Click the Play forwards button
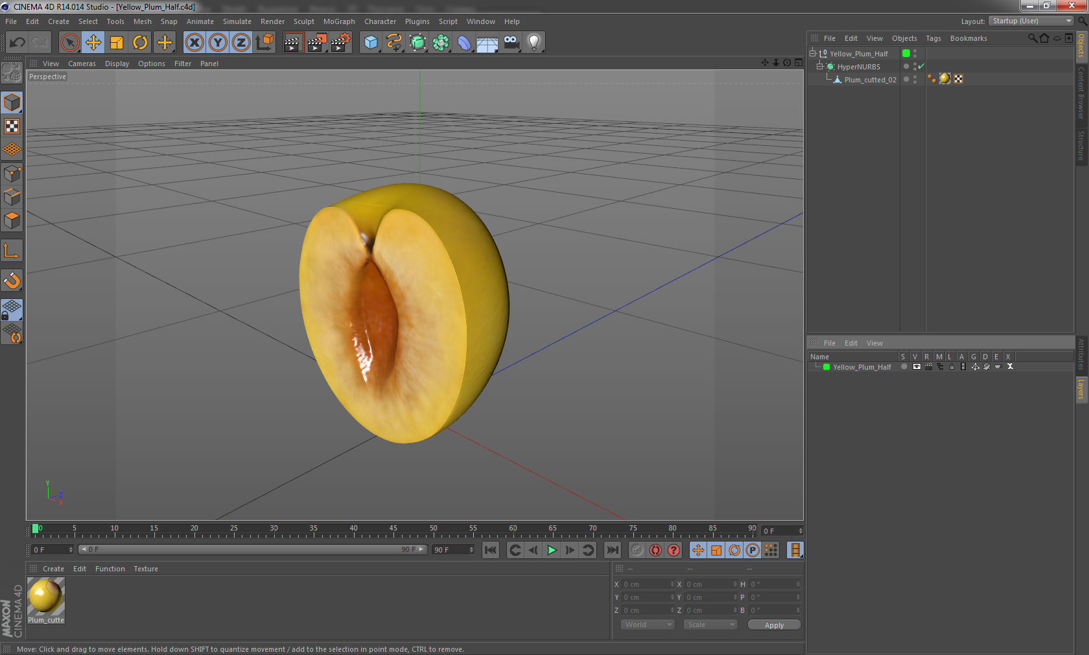Screen dimensions: 1089x655 552,550
